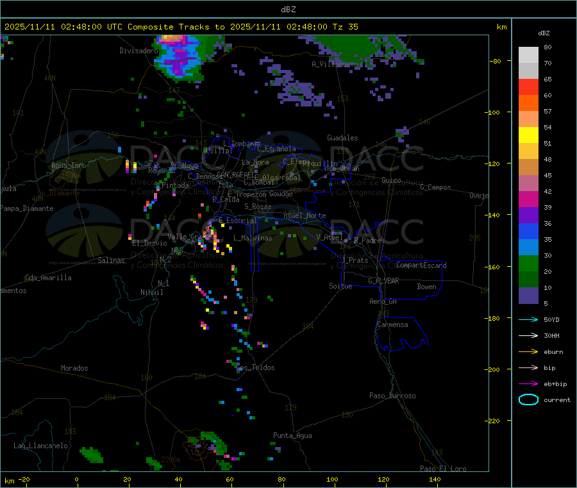This screenshot has height=488, width=577.
Task: Click the C_Española map label
Action: 276,149
